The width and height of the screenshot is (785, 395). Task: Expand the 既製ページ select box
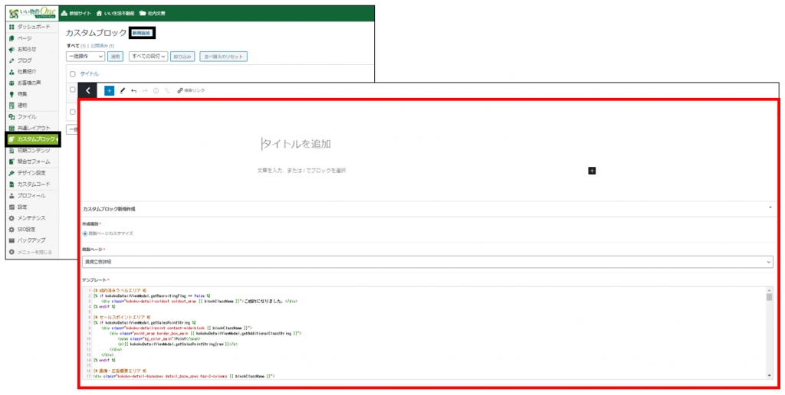427,262
